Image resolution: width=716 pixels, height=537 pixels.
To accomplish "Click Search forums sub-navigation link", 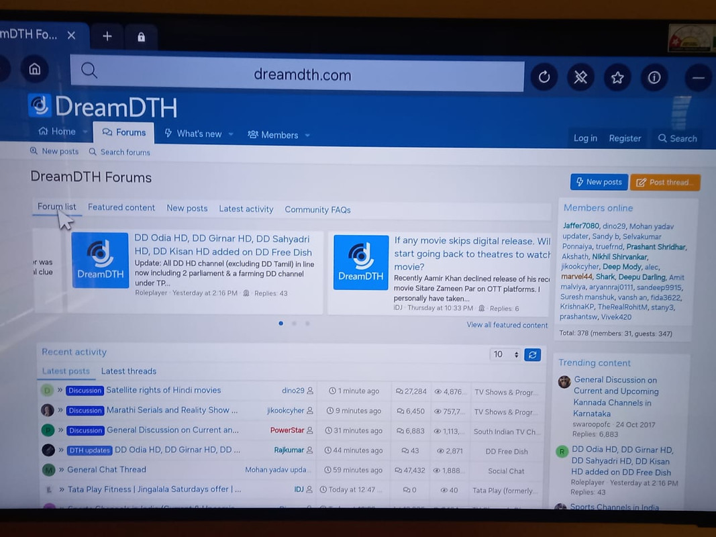I will 119,152.
